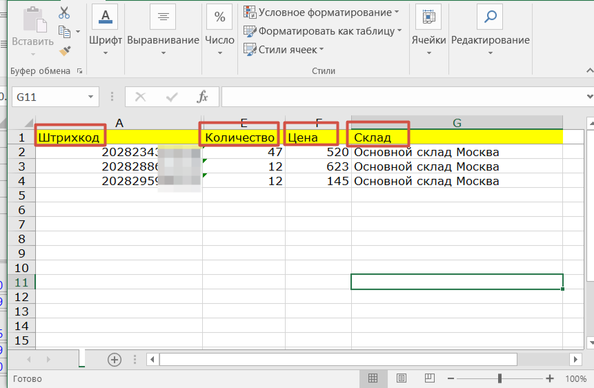Click the Cut scissors icon
The width and height of the screenshot is (594, 388).
tap(64, 13)
